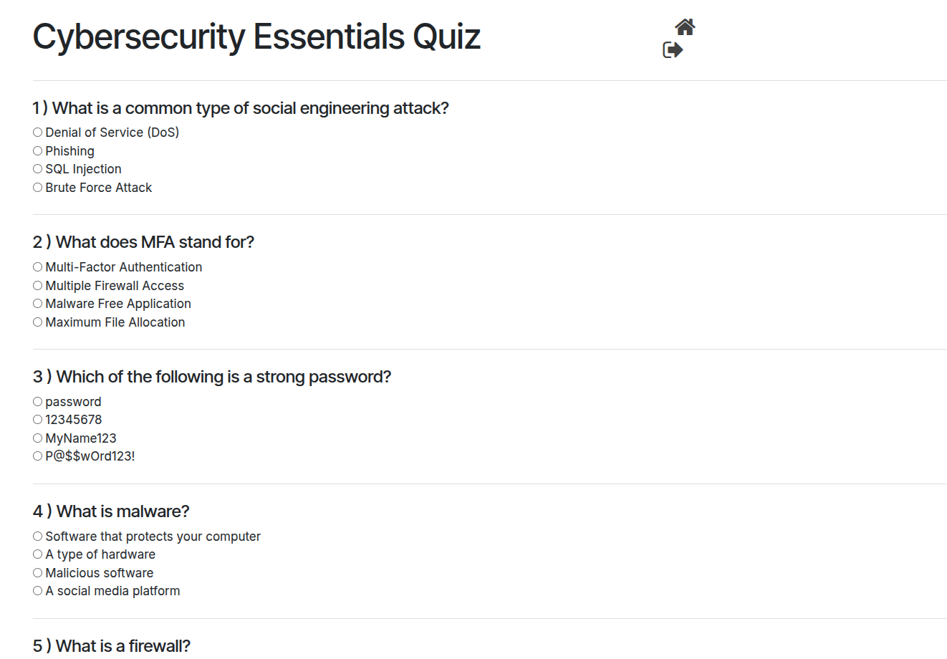947x659 pixels.
Task: Pick the P@$$wOrd123! option
Action: [37, 456]
